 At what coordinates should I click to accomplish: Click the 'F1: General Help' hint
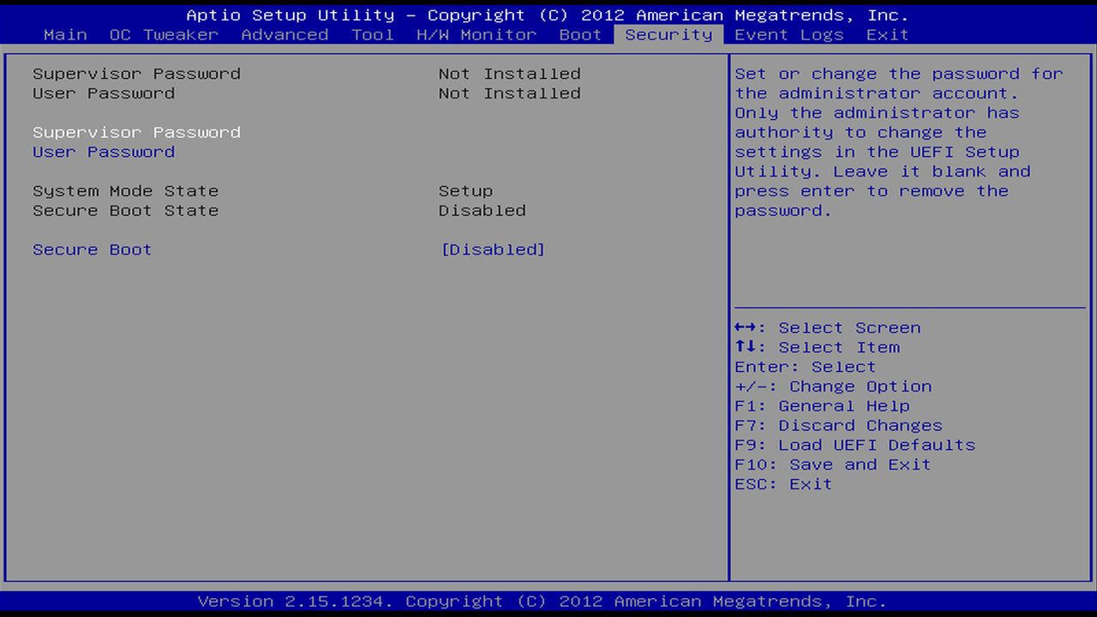tap(823, 406)
